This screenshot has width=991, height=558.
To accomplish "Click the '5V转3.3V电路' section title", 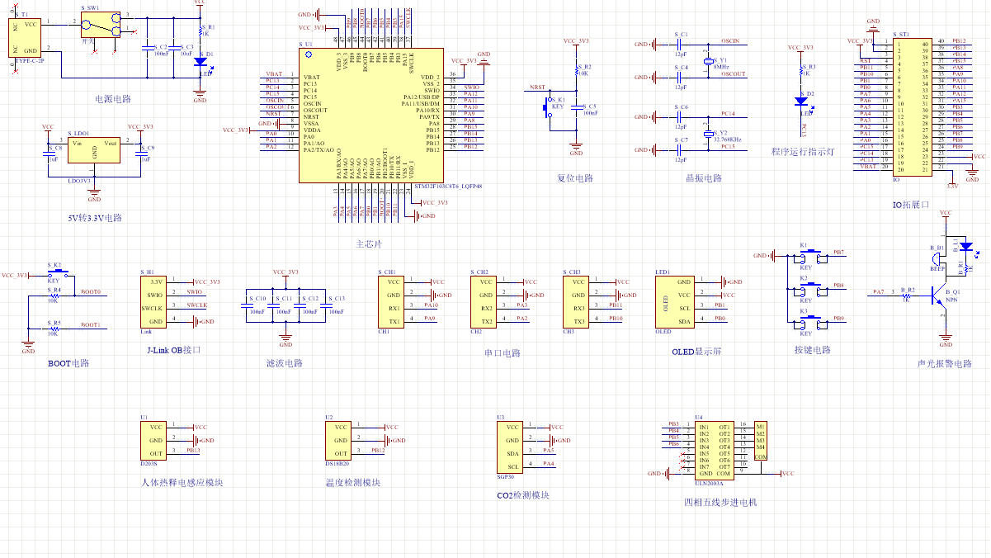I will (95, 218).
